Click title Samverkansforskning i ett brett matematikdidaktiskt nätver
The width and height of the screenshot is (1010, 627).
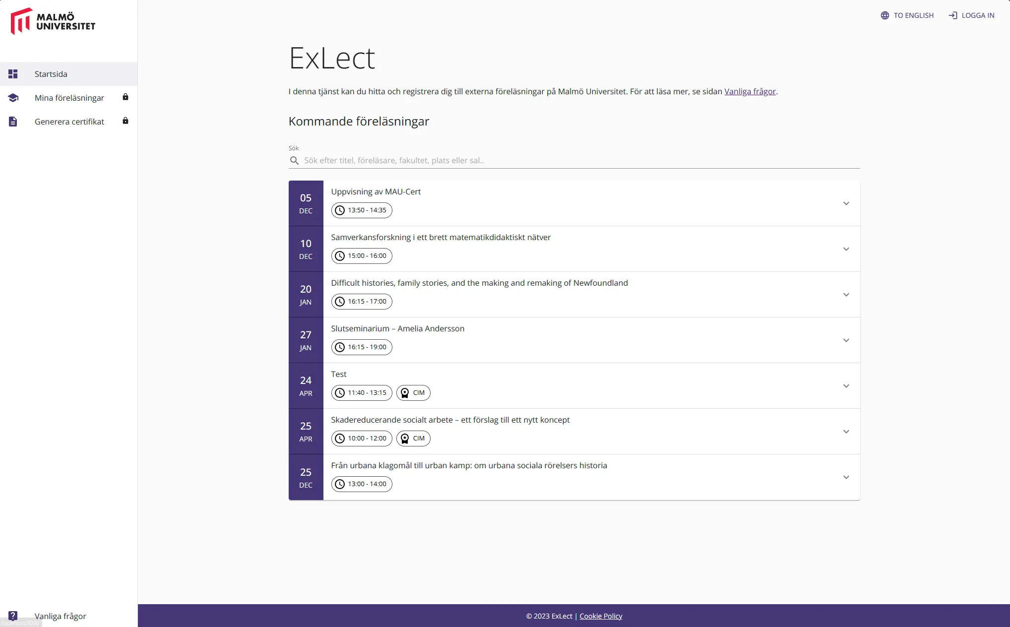tap(441, 237)
